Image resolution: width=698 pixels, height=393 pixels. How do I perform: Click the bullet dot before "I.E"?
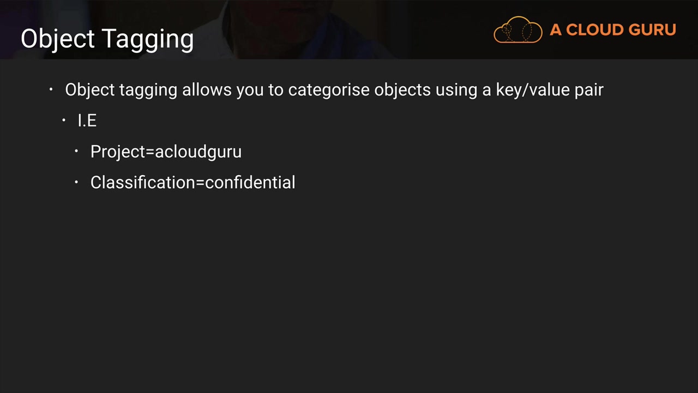64,120
